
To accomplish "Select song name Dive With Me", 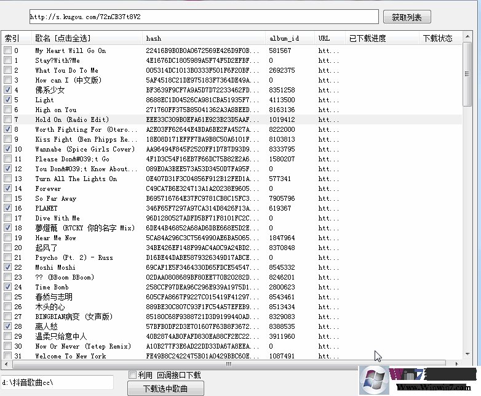I will tap(58, 218).
